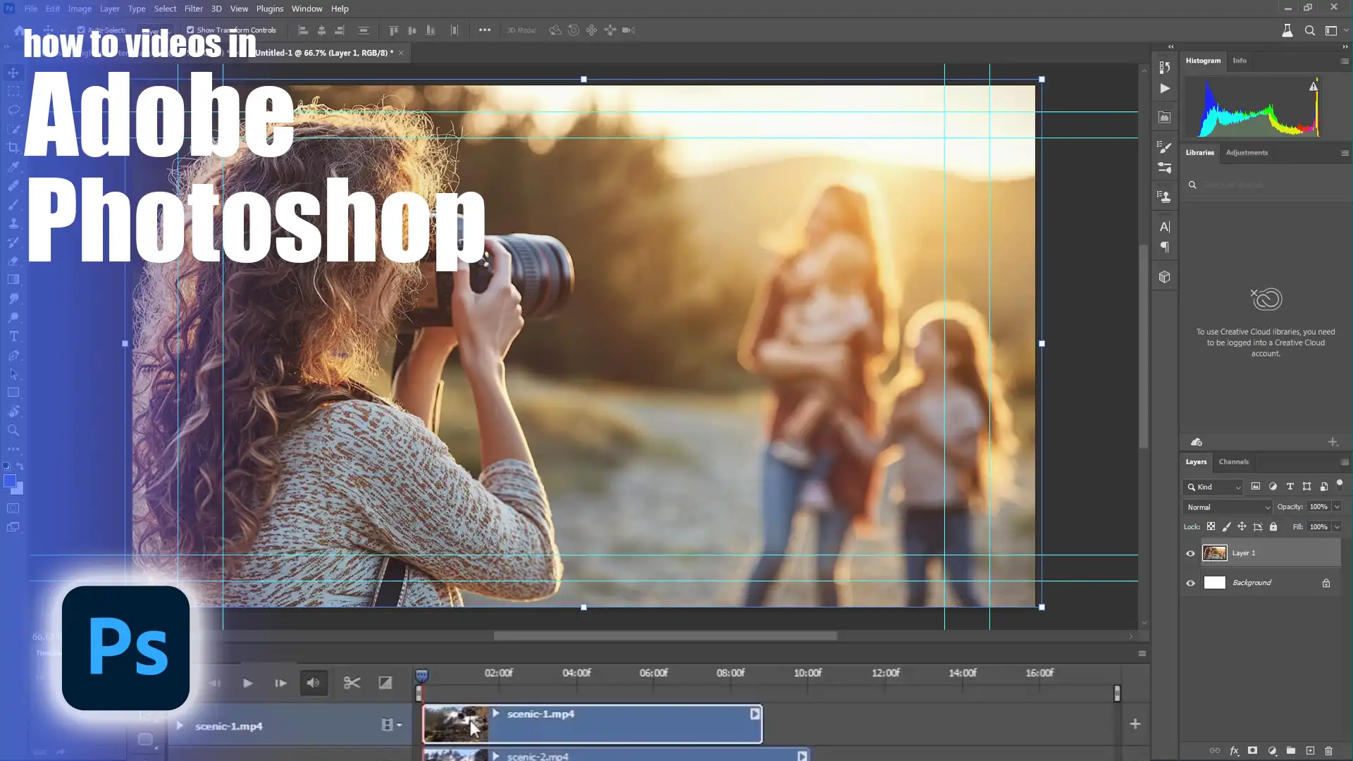Image resolution: width=1353 pixels, height=761 pixels.
Task: Hide the Background layer eye icon
Action: coord(1190,583)
